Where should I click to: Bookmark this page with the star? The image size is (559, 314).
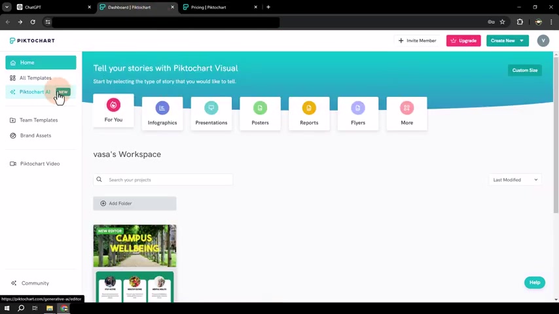coord(502,22)
